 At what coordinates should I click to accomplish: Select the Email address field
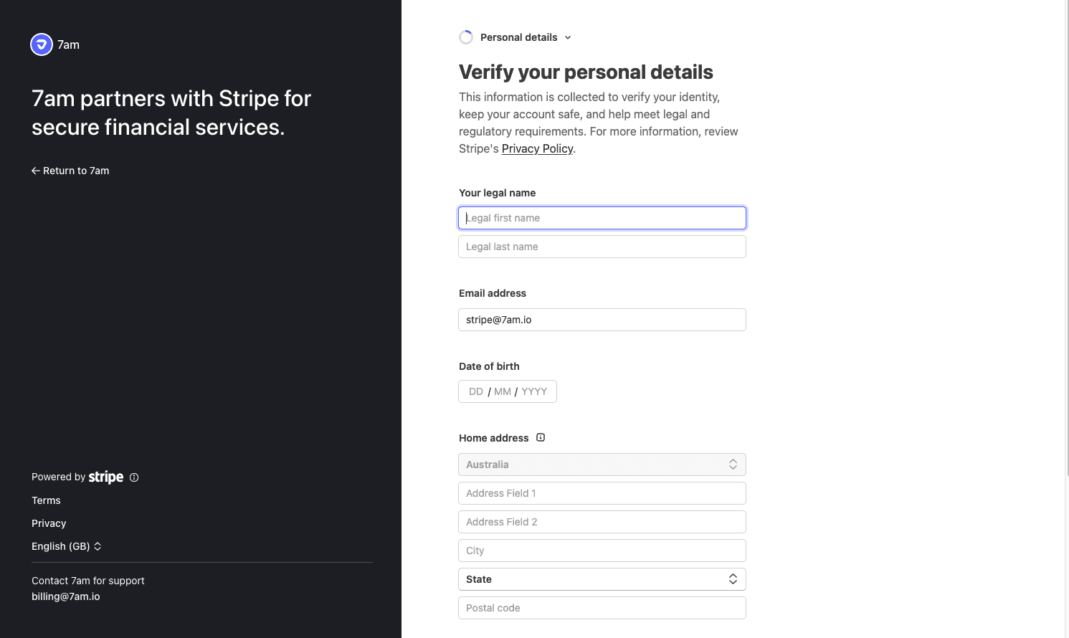[602, 320]
